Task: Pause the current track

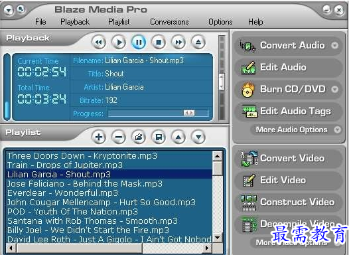Action: 139,42
